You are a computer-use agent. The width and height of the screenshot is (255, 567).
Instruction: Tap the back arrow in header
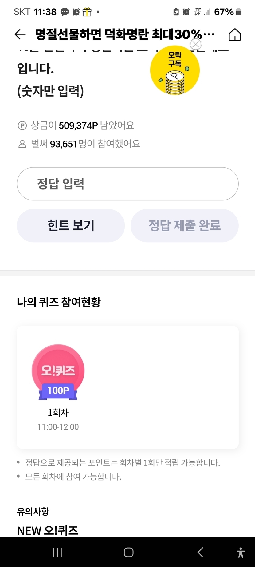tap(20, 34)
